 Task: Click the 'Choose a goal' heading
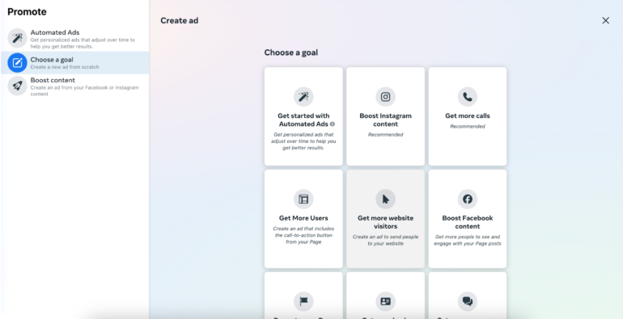(290, 52)
